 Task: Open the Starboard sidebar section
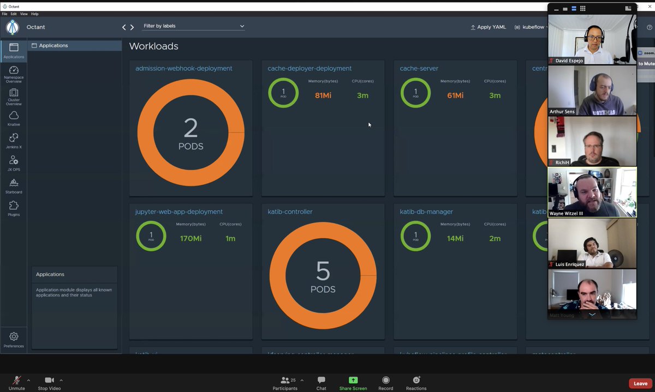click(14, 186)
